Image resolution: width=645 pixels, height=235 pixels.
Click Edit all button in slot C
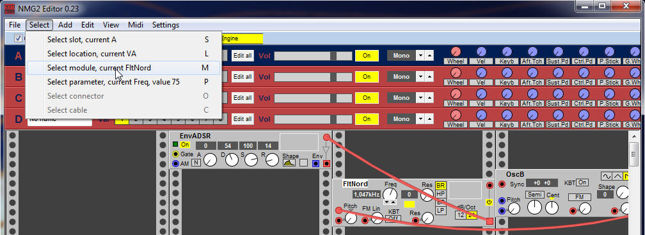pos(243,98)
